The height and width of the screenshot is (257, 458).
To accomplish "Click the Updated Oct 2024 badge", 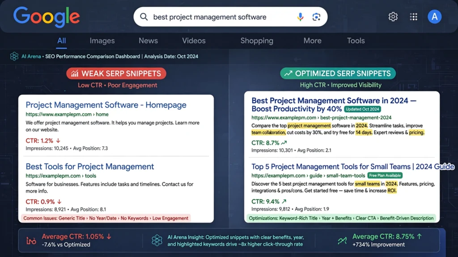I will 362,109.
